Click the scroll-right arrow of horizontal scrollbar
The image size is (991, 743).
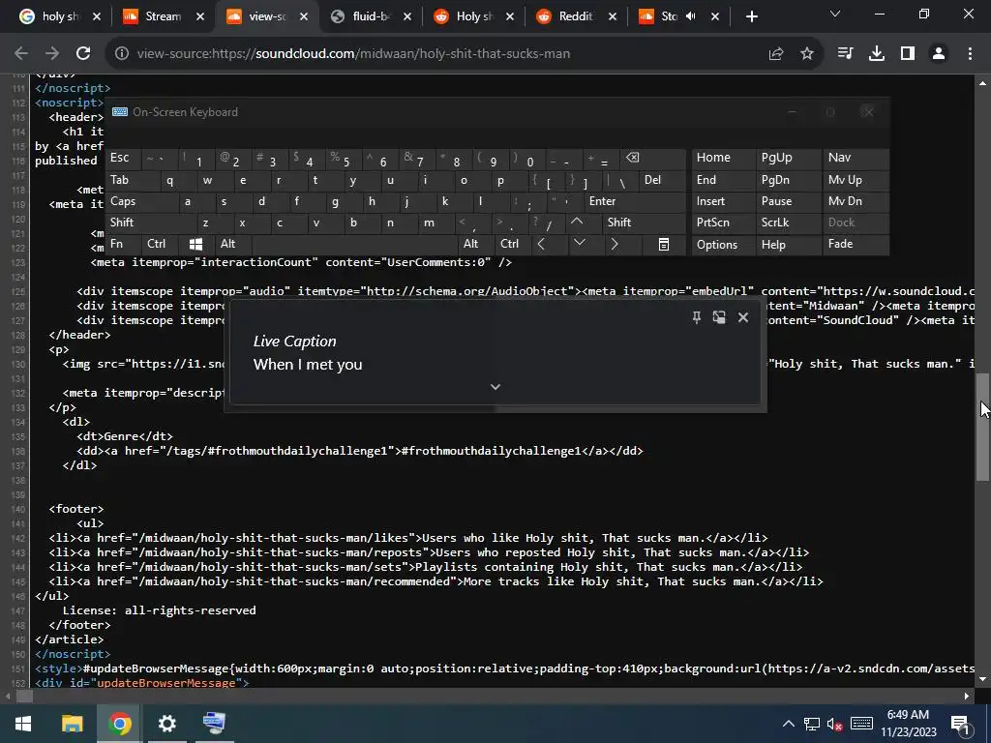click(x=967, y=697)
